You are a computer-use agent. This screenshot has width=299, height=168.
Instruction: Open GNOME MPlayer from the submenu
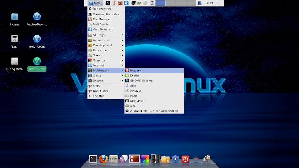pyautogui.click(x=154, y=80)
